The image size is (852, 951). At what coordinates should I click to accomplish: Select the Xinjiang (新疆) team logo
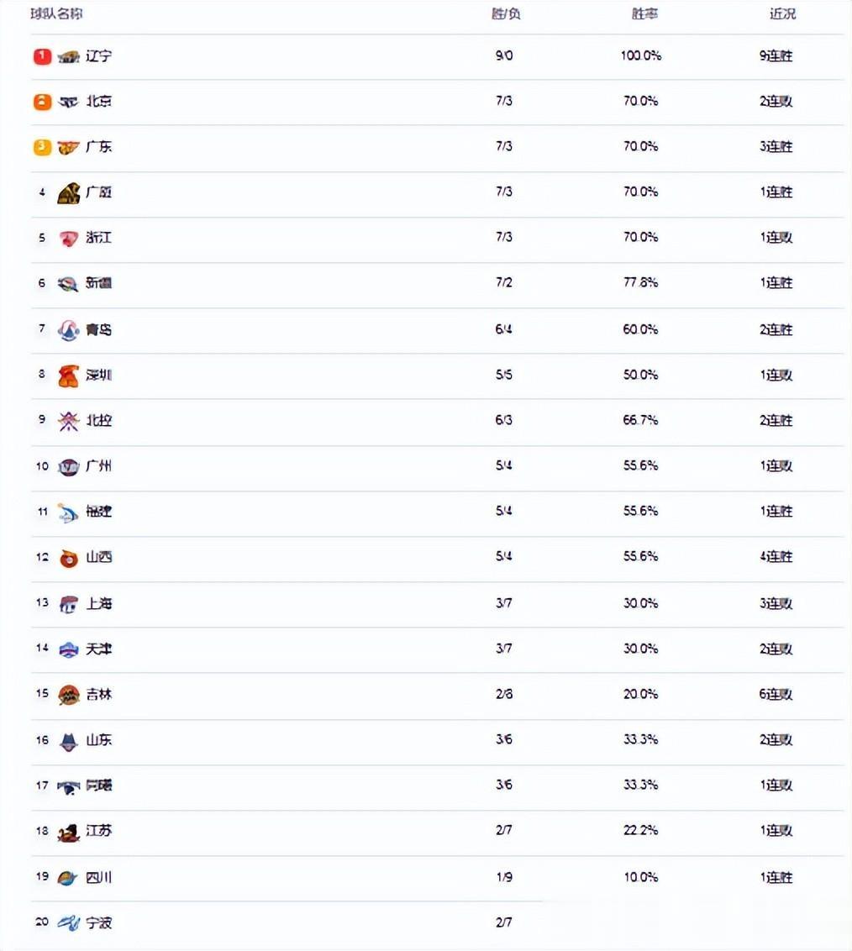coord(69,284)
